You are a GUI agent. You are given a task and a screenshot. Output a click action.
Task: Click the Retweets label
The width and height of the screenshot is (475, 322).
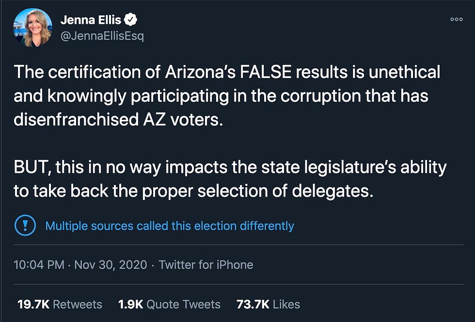tap(78, 304)
